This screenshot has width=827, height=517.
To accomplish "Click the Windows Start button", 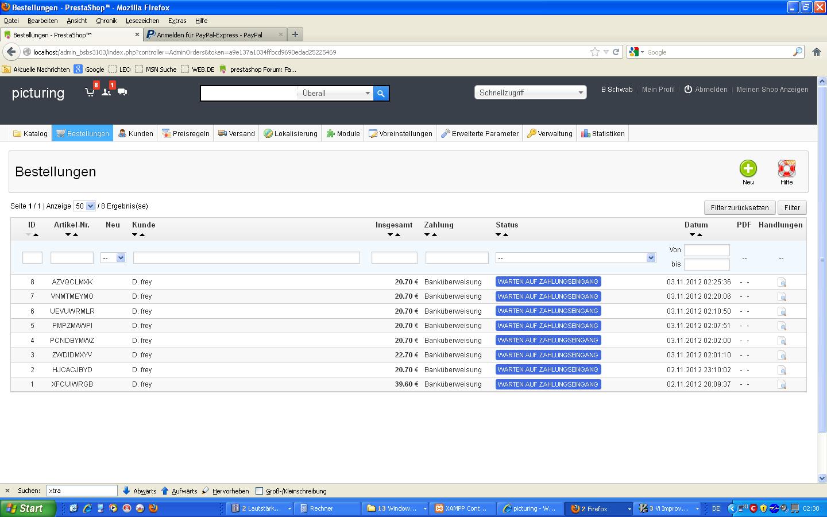I will 28,508.
